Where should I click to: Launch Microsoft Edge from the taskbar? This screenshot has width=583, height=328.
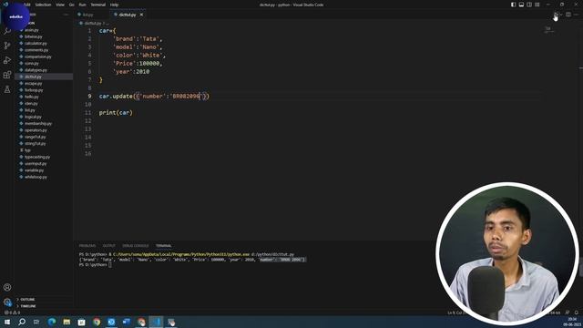pyautogui.click(x=52, y=322)
